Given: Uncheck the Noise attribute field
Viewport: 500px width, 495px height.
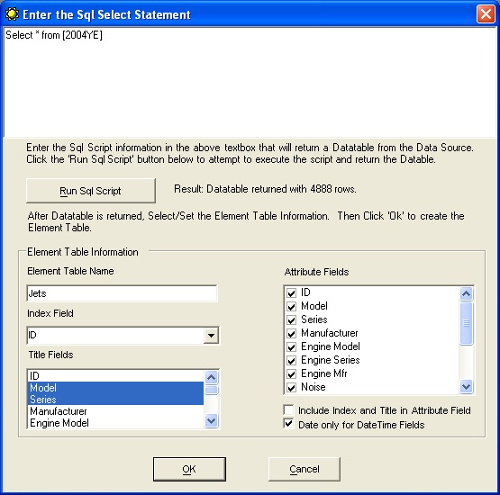Looking at the screenshot, I should coord(291,388).
